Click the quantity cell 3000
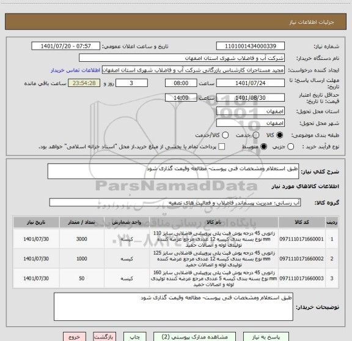 (x=81, y=239)
